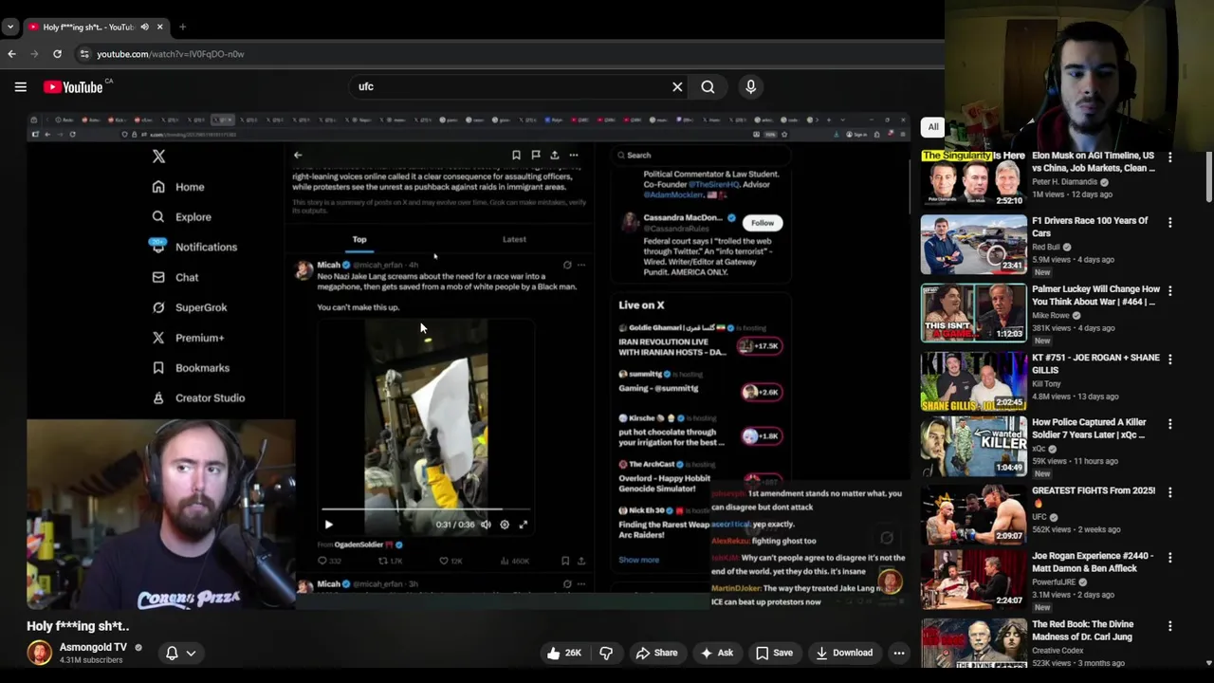
Task: Open Explore in X sidebar
Action: point(182,217)
